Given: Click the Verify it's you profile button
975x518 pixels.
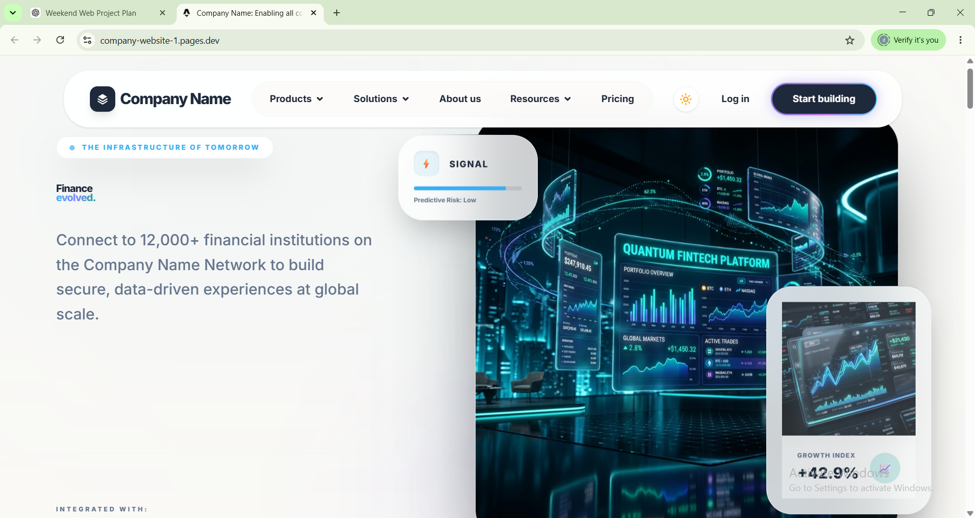Looking at the screenshot, I should coord(908,40).
